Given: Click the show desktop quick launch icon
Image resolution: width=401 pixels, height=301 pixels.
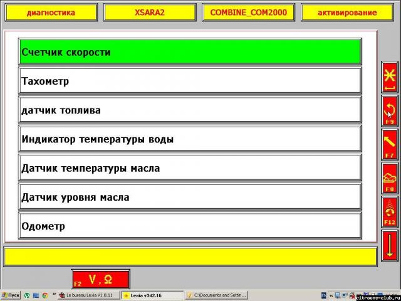Looking at the screenshot, I should tap(36, 295).
